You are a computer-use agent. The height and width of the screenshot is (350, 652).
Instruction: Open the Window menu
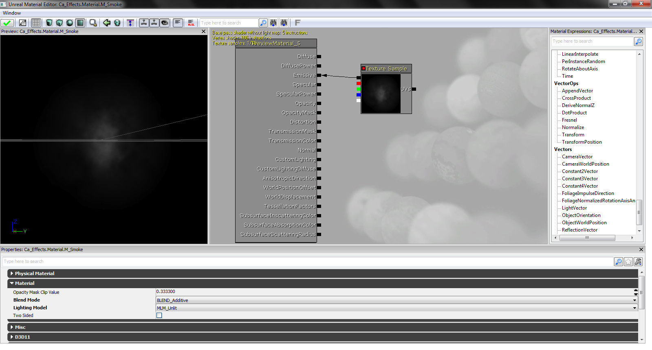pyautogui.click(x=12, y=13)
